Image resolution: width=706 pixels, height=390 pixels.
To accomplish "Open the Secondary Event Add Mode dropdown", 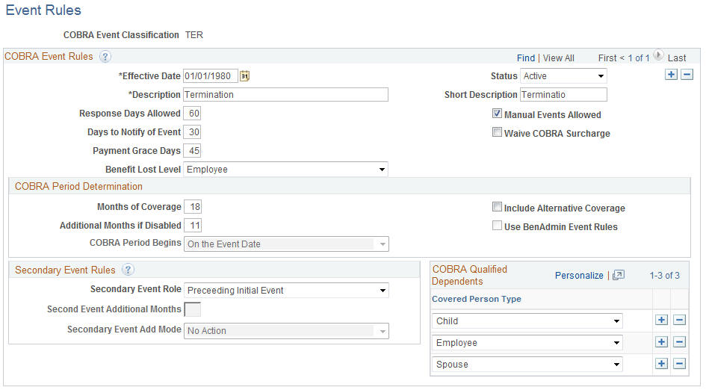I will (286, 331).
